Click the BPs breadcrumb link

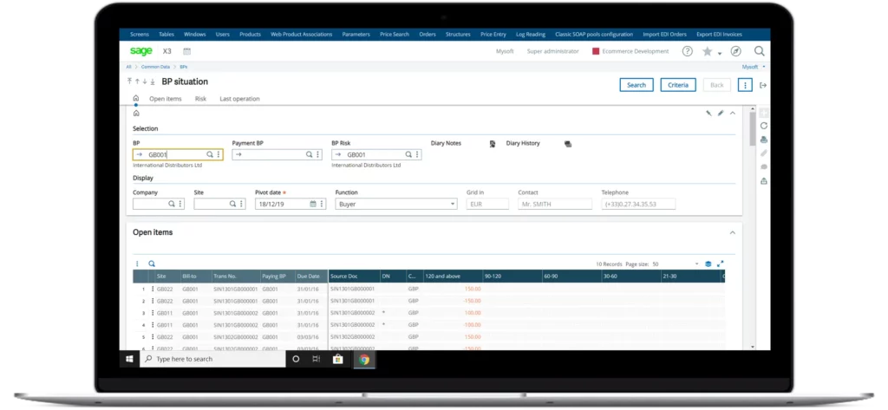(184, 67)
